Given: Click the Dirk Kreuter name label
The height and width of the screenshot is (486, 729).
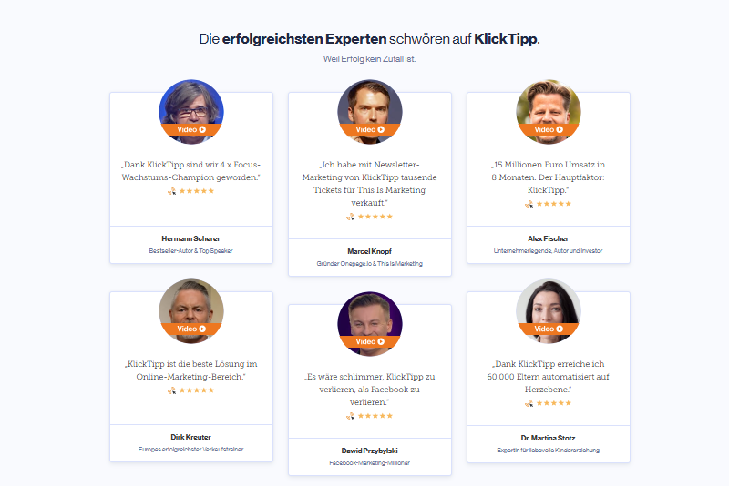Looking at the screenshot, I should pyautogui.click(x=191, y=437).
